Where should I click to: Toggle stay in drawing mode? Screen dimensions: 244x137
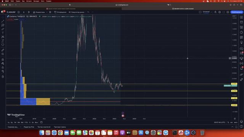coord(3,64)
